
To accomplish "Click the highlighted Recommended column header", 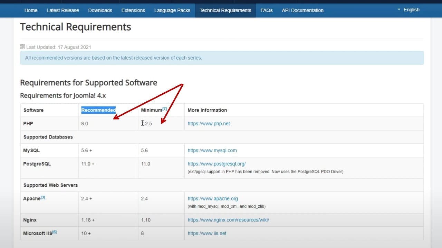I will (98, 110).
